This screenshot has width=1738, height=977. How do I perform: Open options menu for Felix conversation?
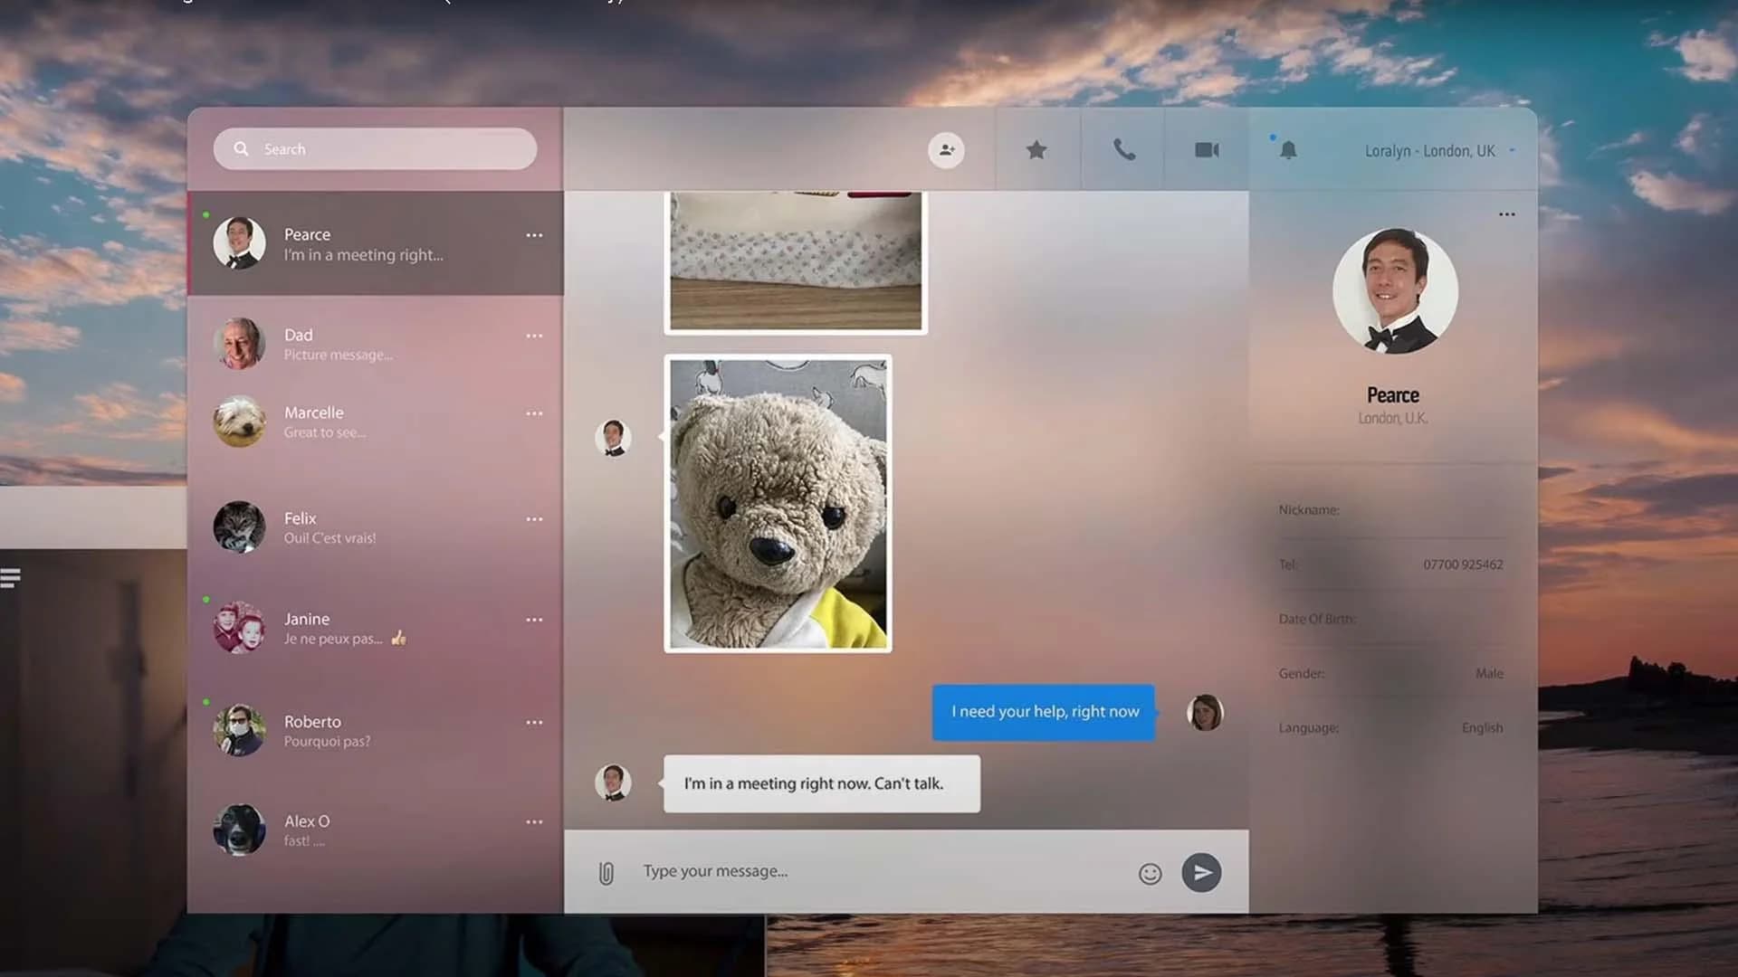click(x=534, y=518)
